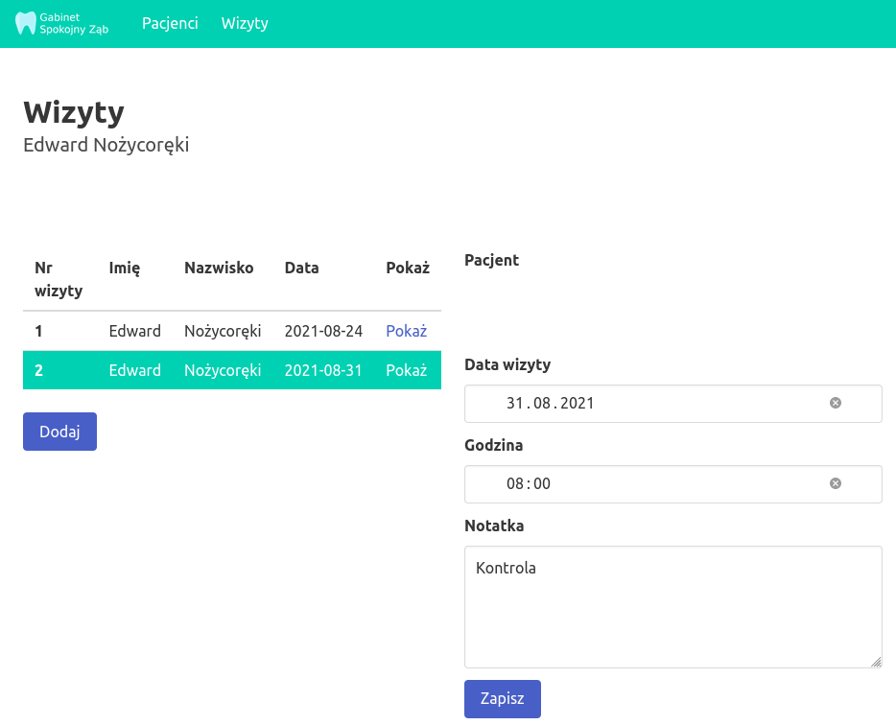Click the Nazwisko column header
The width and height of the screenshot is (896, 725).
coord(219,268)
